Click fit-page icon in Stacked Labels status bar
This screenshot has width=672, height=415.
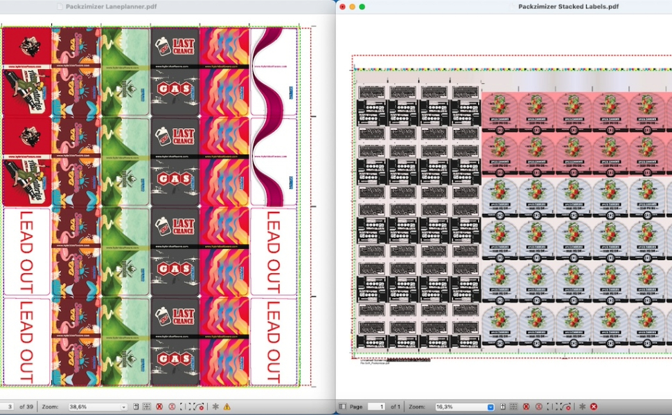[503, 407]
